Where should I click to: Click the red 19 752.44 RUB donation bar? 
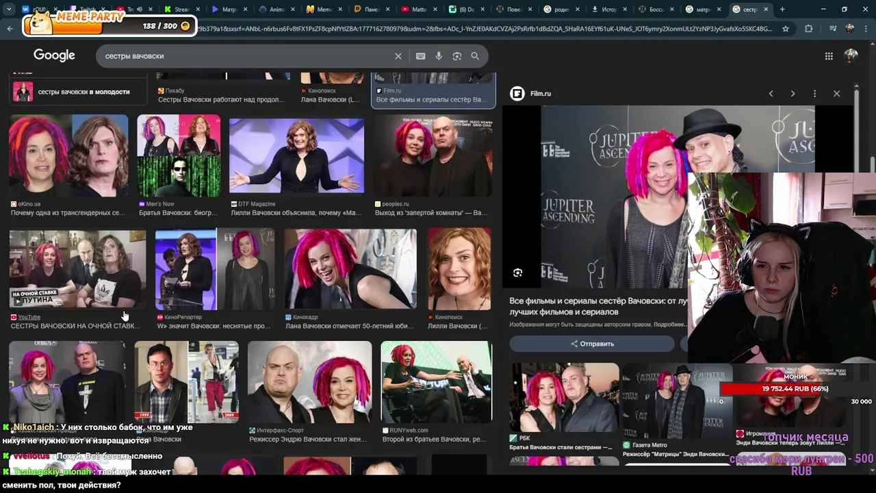coord(795,389)
